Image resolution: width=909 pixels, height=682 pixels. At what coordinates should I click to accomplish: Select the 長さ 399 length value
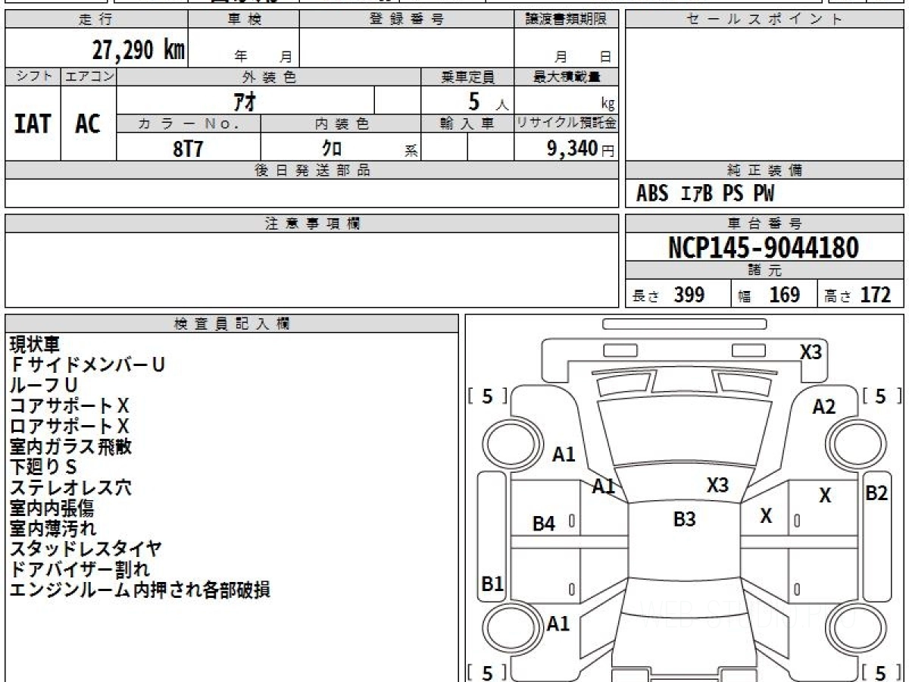coord(669,295)
